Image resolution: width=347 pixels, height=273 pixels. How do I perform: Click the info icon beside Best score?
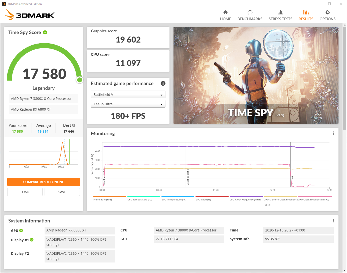point(74,125)
